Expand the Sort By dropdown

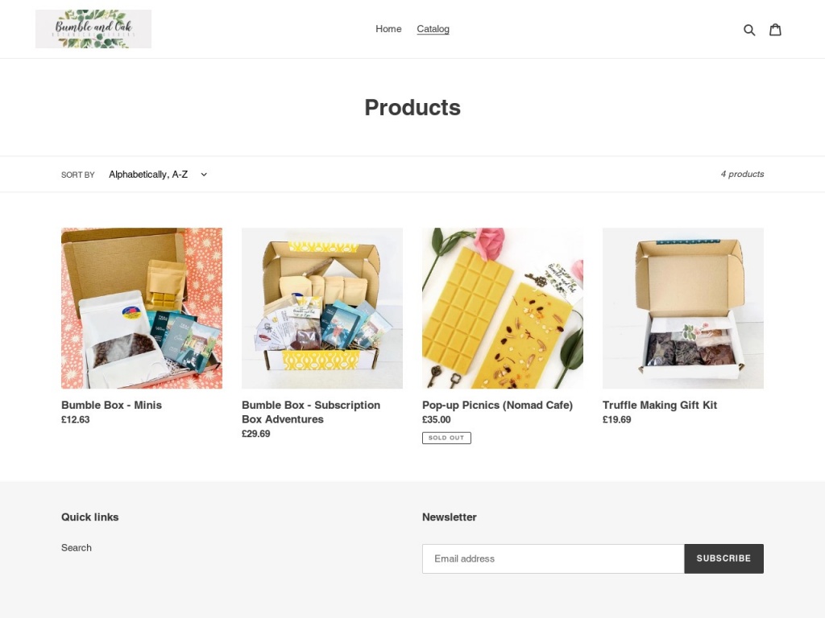[x=158, y=175]
